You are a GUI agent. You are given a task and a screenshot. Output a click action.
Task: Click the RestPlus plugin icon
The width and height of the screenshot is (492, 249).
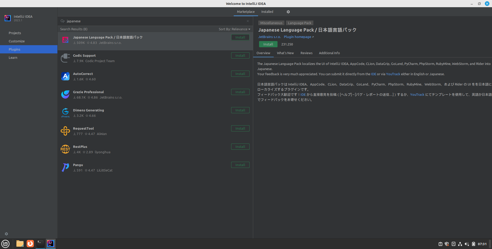click(65, 149)
